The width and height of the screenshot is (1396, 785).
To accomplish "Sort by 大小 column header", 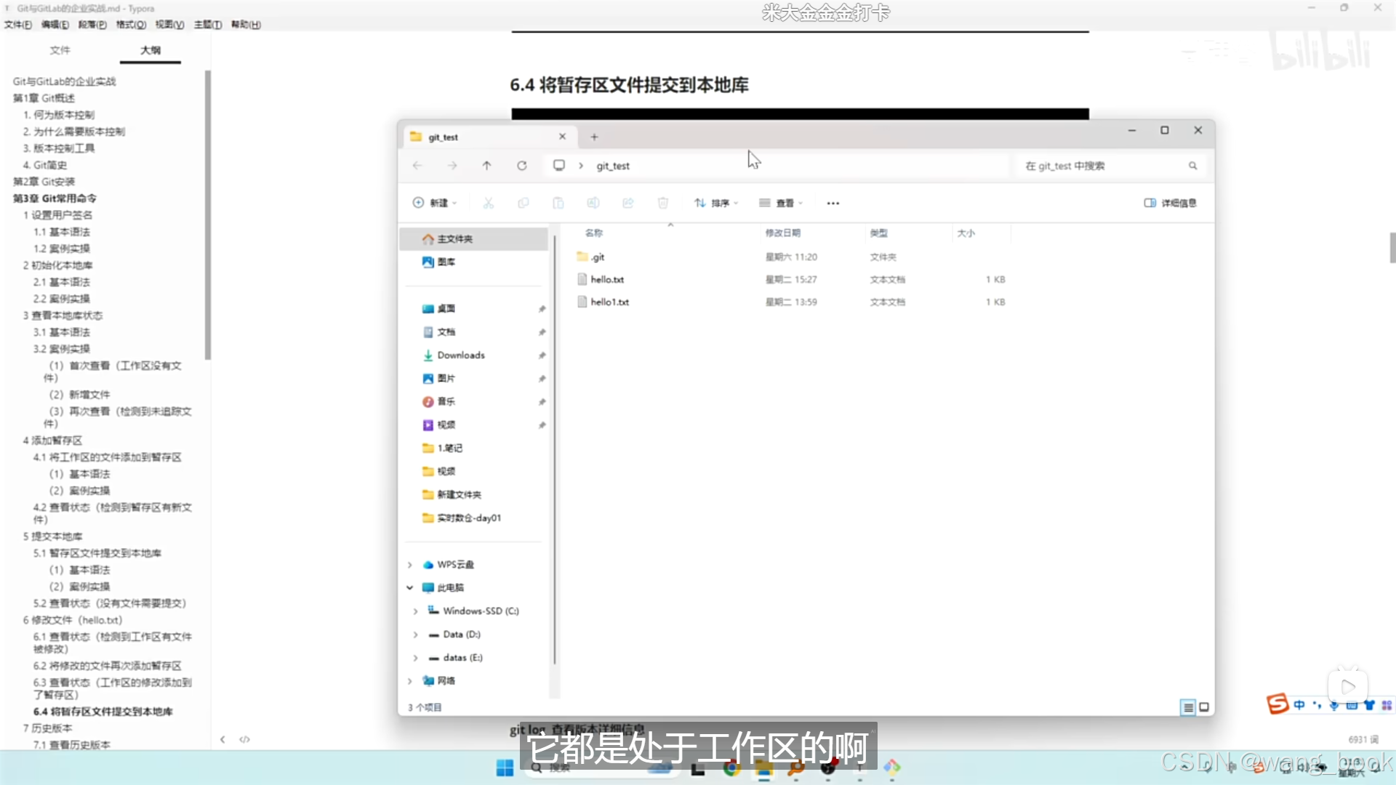I will pyautogui.click(x=966, y=233).
